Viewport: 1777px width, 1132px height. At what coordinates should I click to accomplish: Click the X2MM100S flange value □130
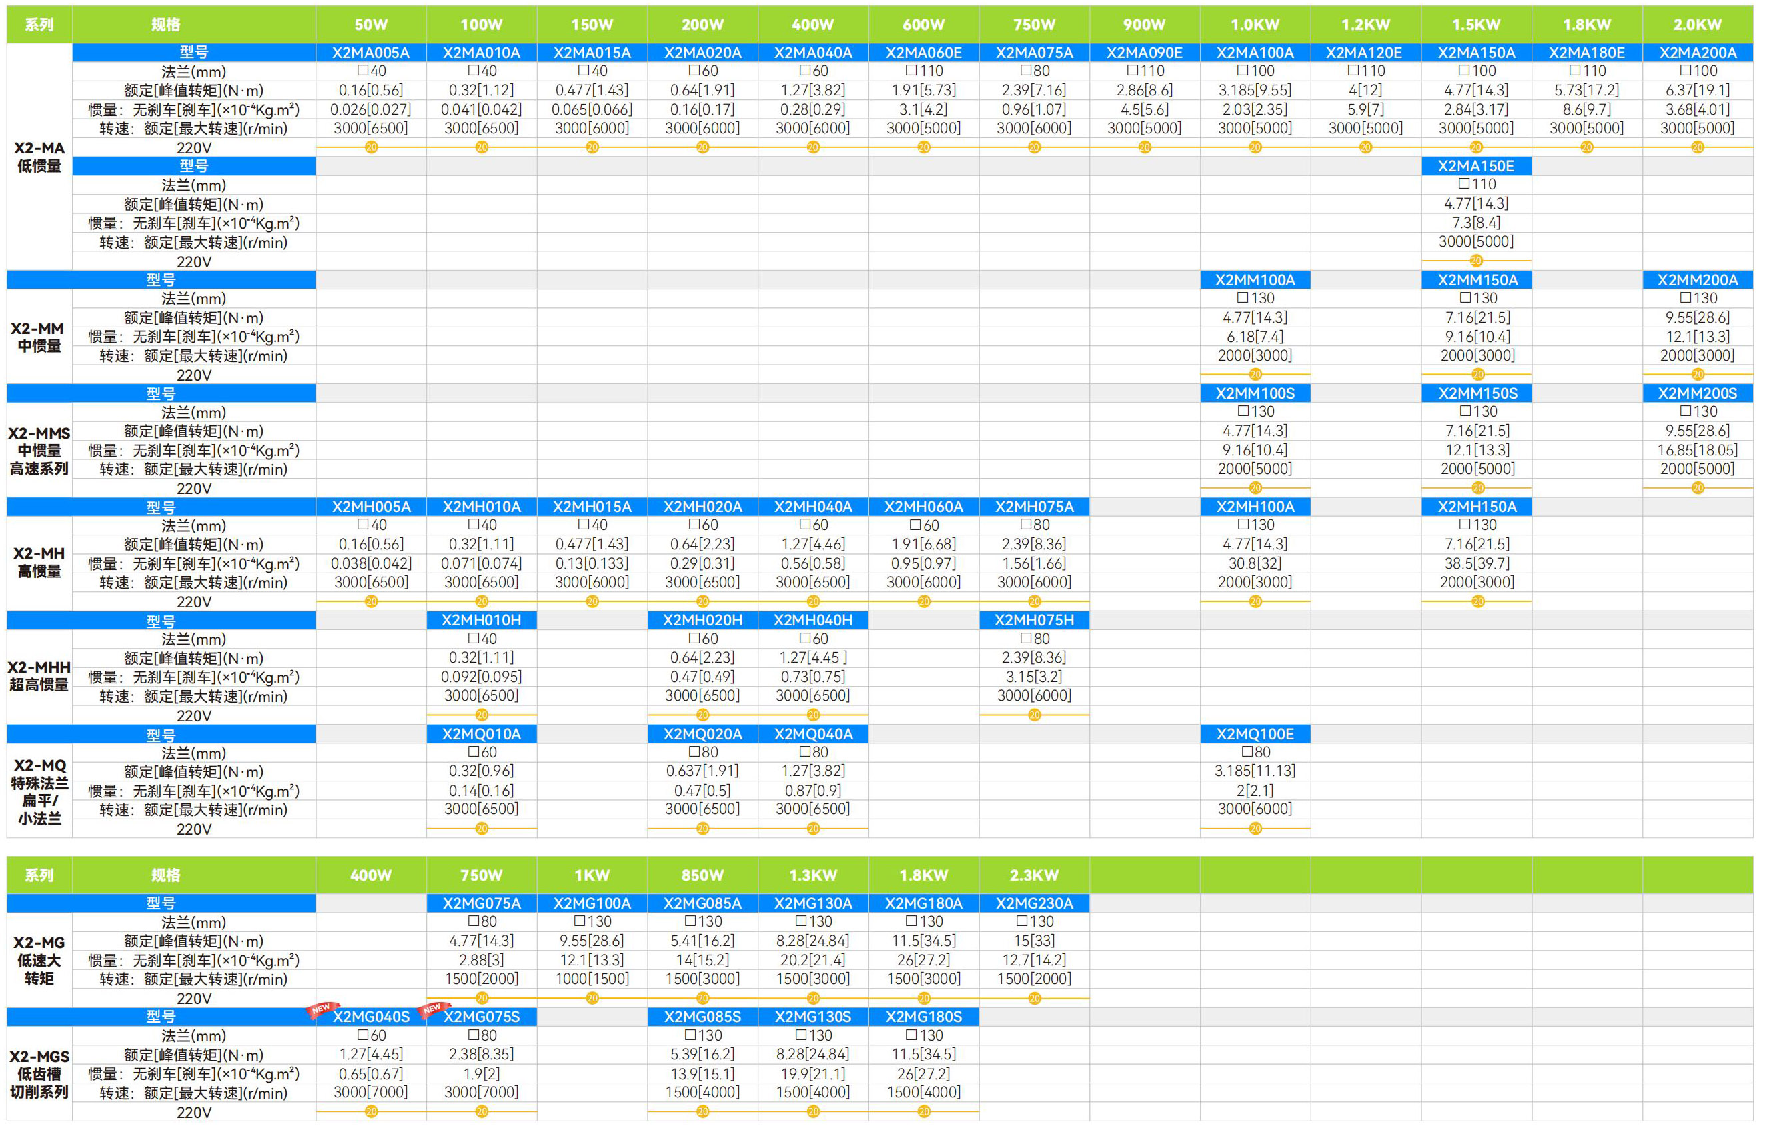pyautogui.click(x=1255, y=411)
